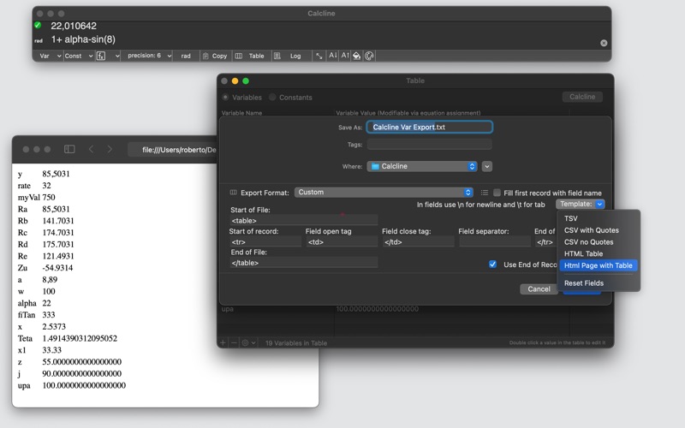This screenshot has height=428, width=685.
Task: Increase font size with A-up icon
Action: click(345, 56)
